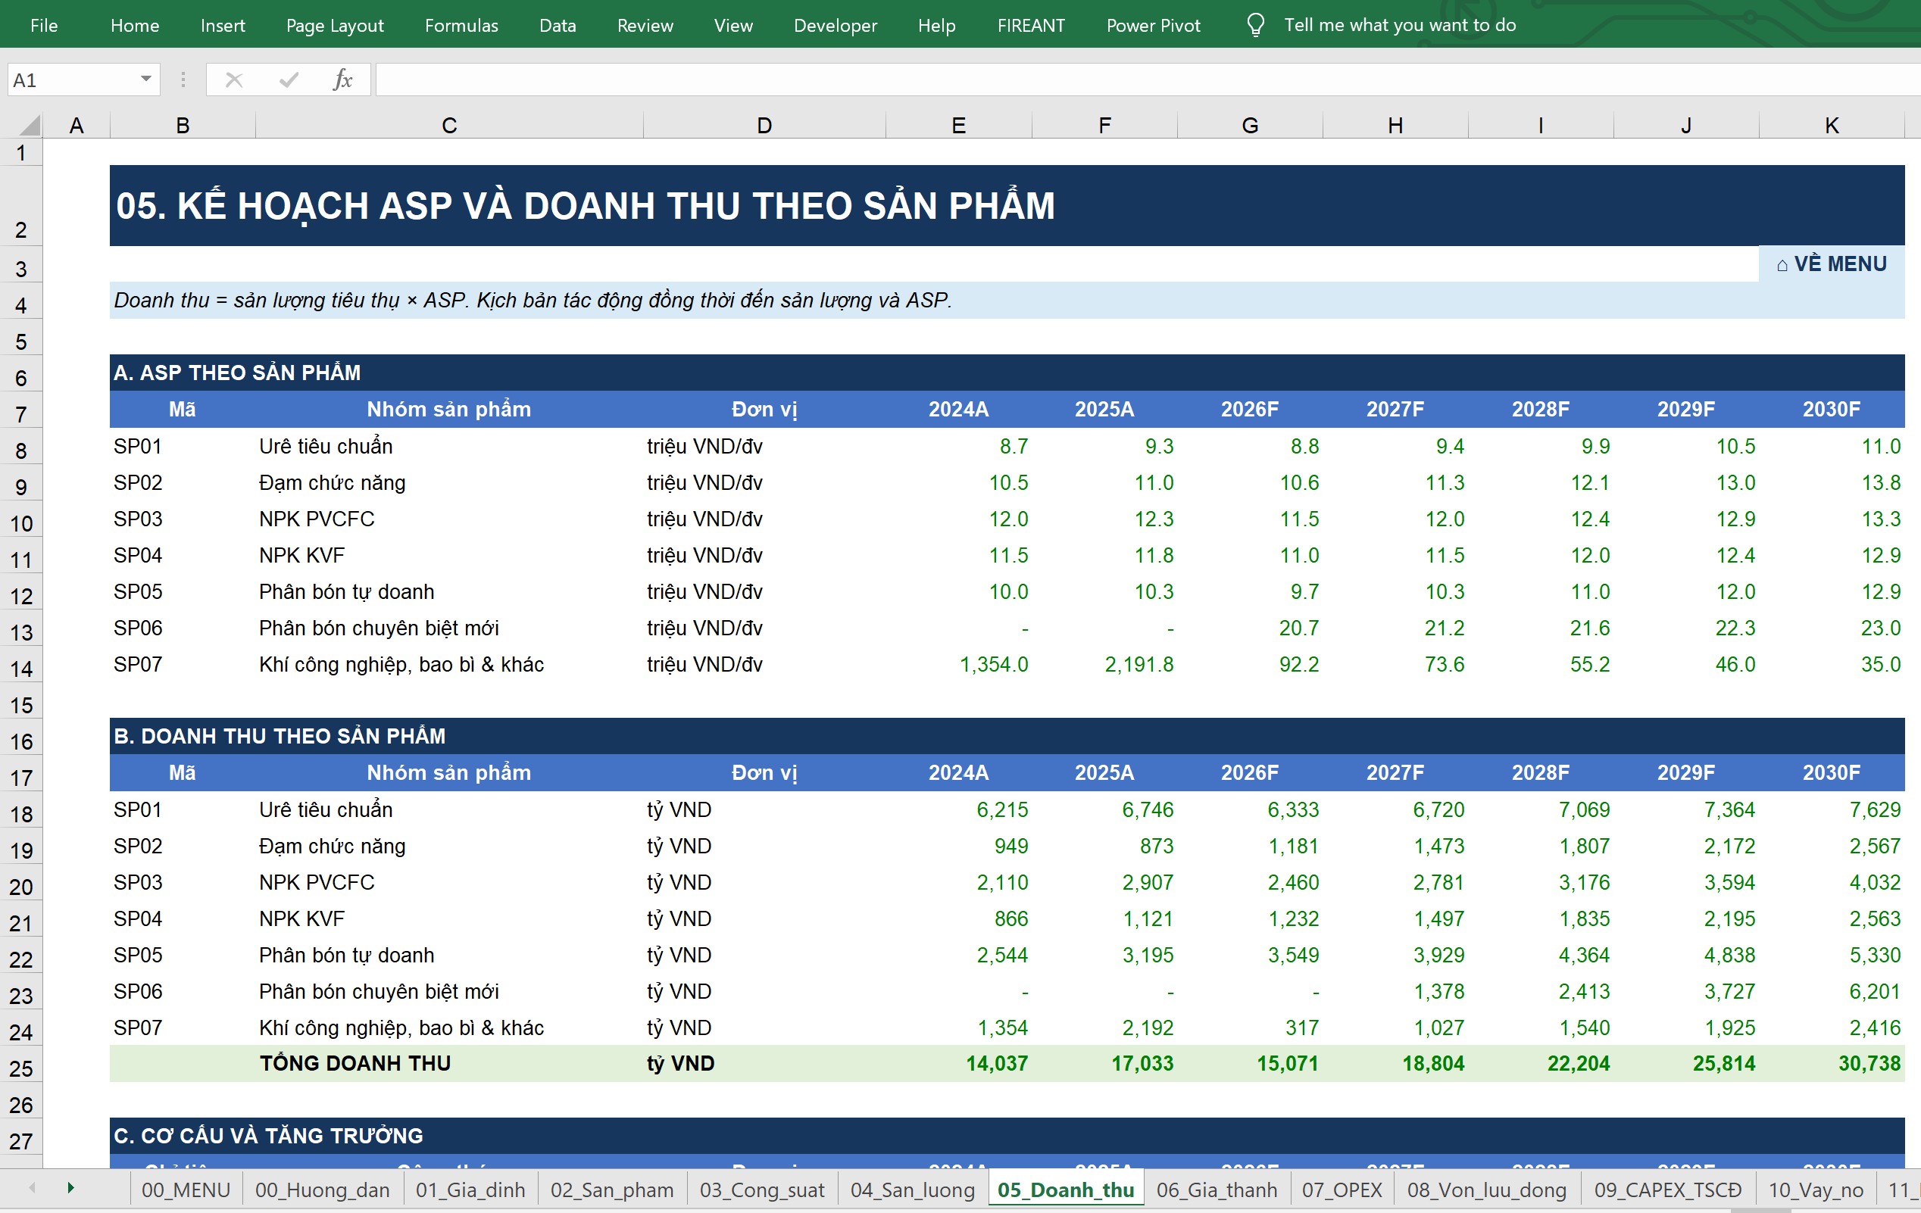Viewport: 1921px width, 1213px height.
Task: Select row 25 header
Action: (x=21, y=1068)
